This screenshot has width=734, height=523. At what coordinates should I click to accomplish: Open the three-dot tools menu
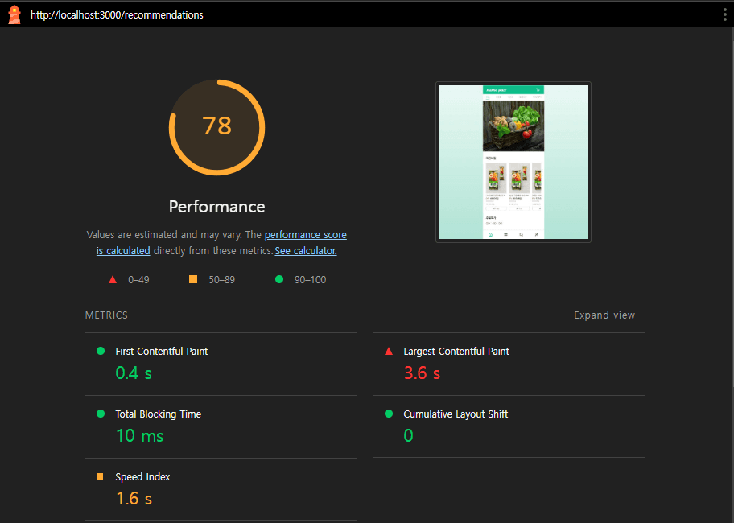[x=724, y=14]
